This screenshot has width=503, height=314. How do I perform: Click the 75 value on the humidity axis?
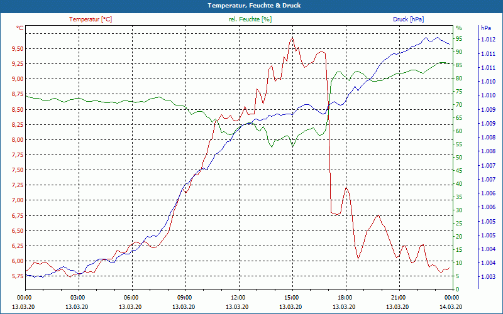[459, 92]
